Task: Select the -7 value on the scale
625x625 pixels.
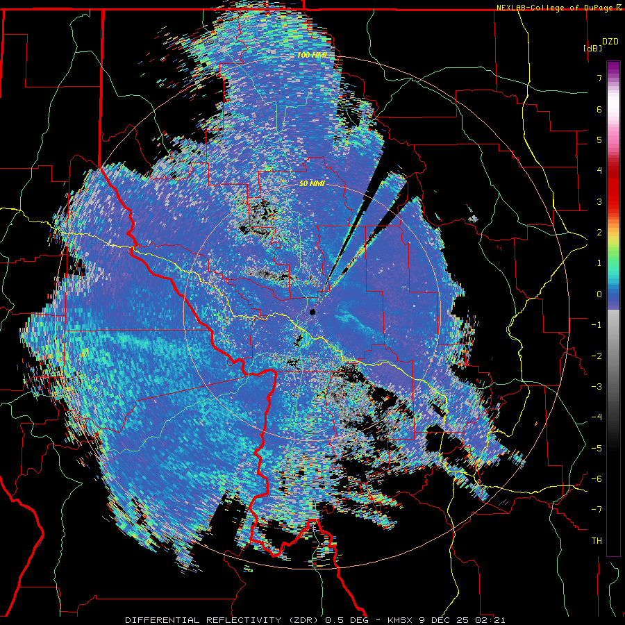Action: point(597,510)
